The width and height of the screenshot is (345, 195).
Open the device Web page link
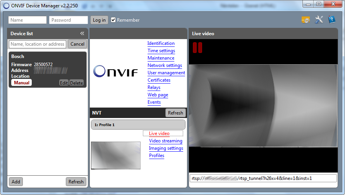[158, 95]
